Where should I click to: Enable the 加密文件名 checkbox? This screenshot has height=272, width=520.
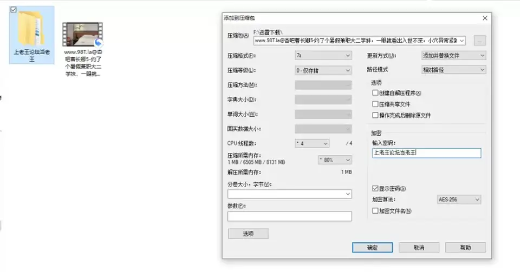(x=375, y=211)
